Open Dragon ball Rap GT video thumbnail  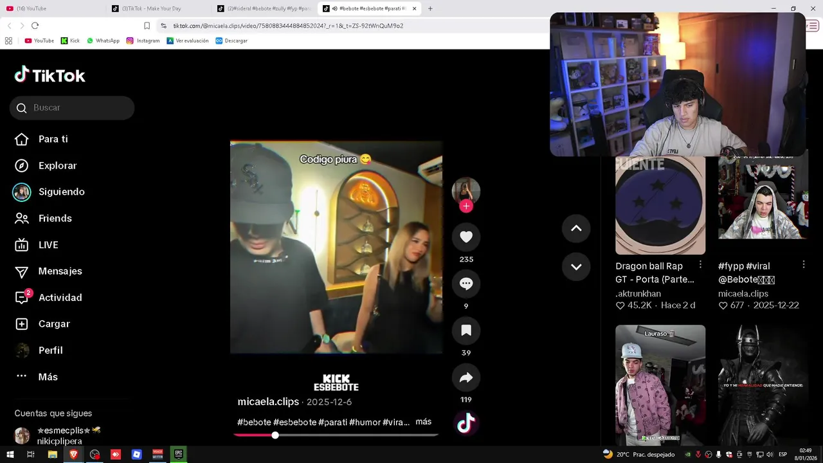[660, 206]
